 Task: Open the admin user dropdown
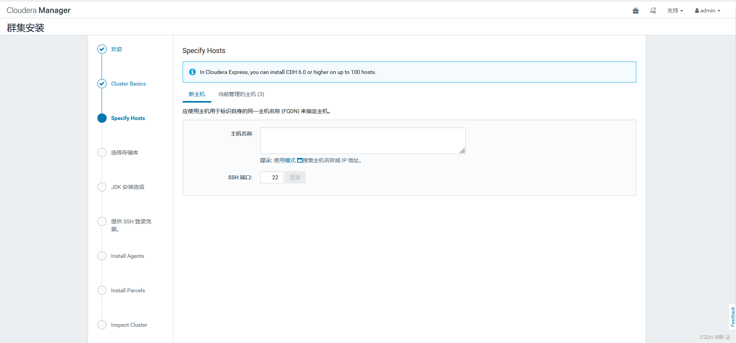[x=708, y=11]
